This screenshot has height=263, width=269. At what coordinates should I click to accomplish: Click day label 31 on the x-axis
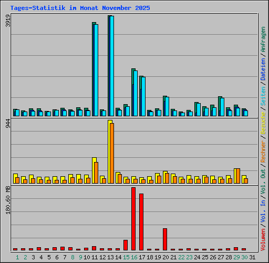tap(252, 257)
